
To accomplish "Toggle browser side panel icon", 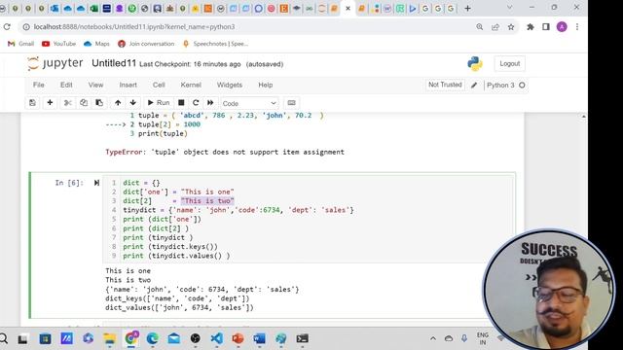I will (x=546, y=27).
